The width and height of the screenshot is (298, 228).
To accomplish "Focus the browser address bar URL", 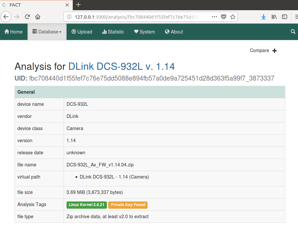I will coord(137,17).
